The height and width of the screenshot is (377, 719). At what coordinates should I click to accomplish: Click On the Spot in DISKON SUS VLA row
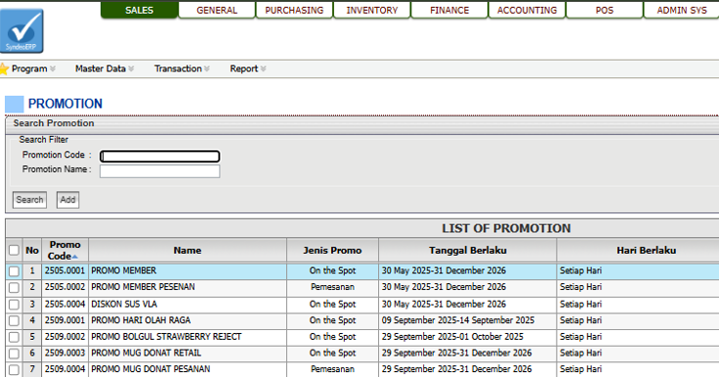[332, 304]
